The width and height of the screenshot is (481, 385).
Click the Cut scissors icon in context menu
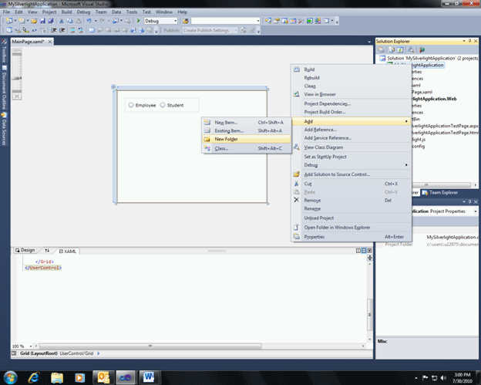click(297, 184)
